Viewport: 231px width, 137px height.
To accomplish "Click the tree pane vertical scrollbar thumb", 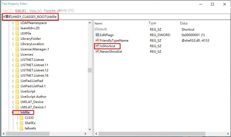I will tap(90, 70).
